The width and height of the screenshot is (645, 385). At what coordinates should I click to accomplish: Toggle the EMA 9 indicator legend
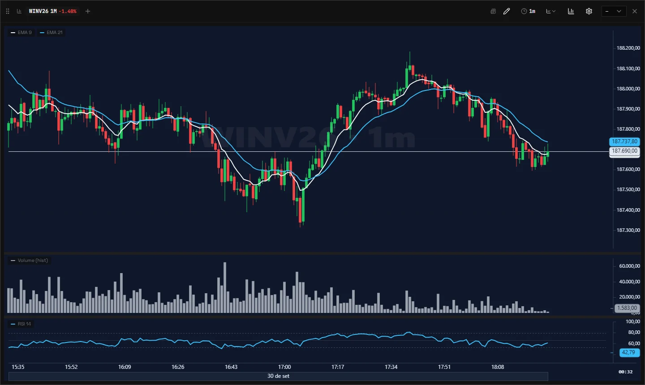21,32
